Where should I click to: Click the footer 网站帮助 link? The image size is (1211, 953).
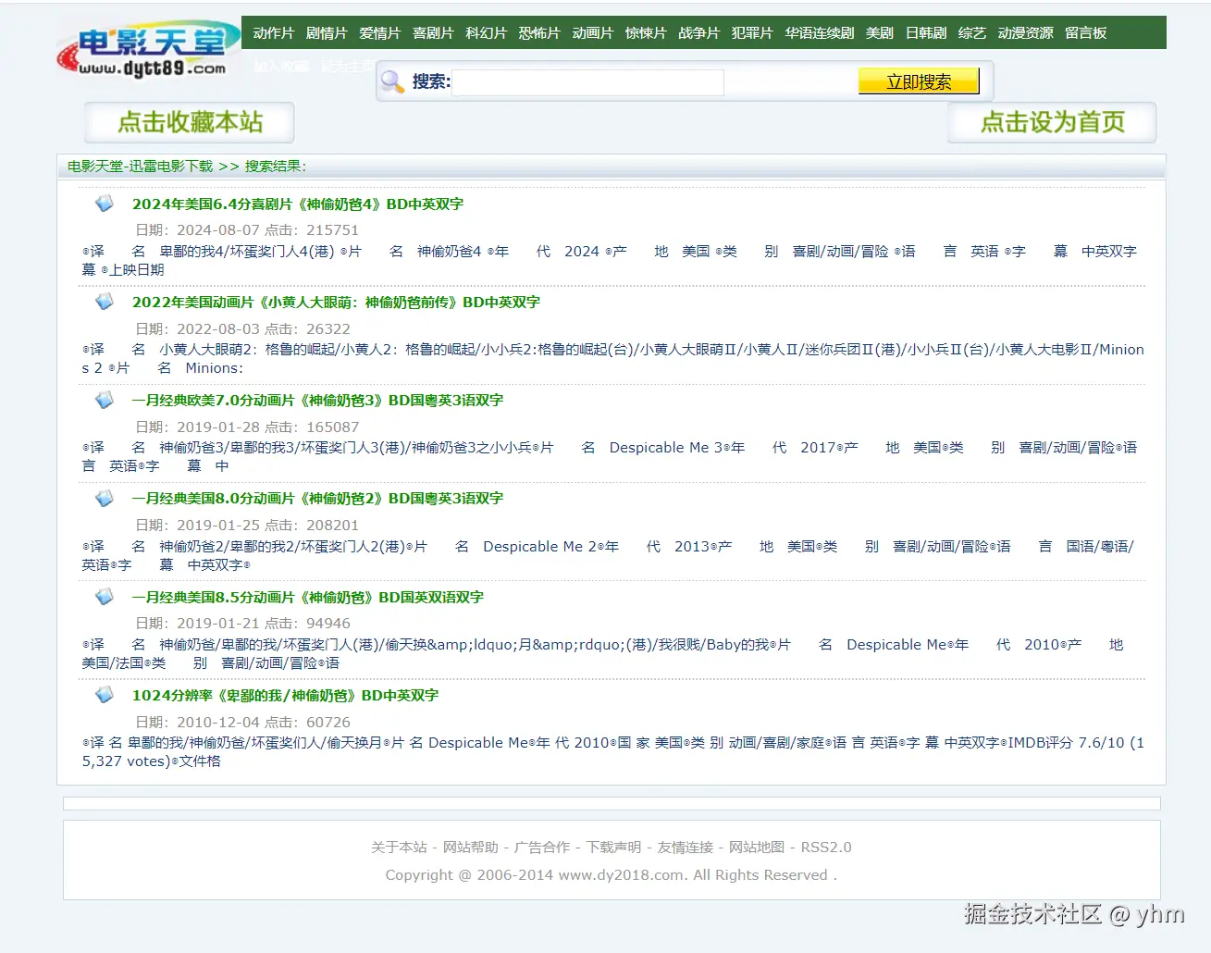471,847
